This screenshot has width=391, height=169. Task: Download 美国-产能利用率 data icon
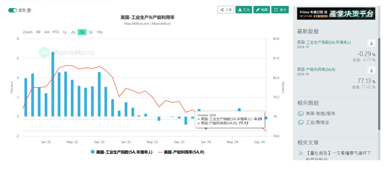371,70
